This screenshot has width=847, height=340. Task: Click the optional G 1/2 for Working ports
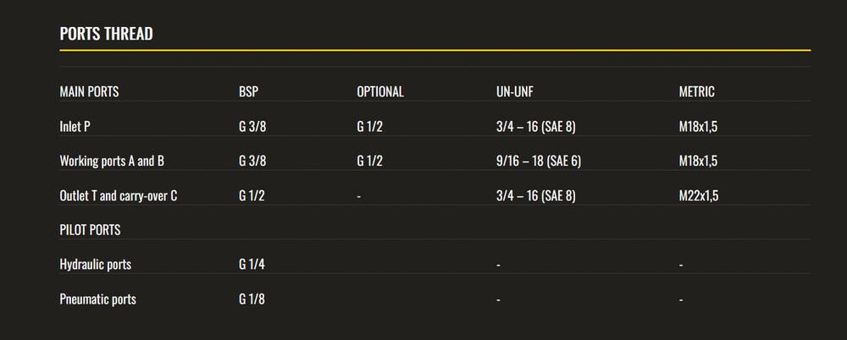(x=370, y=161)
